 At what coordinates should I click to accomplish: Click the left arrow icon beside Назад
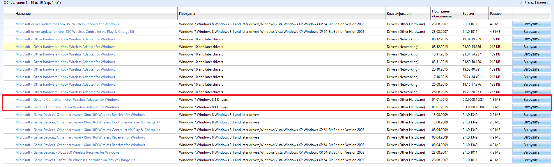click(522, 3)
